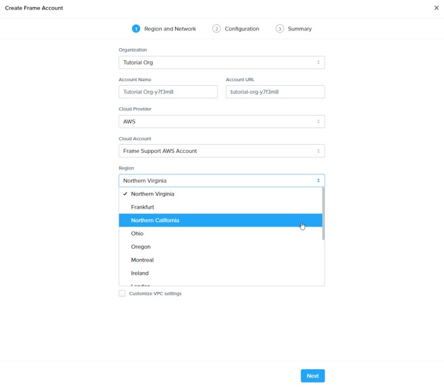The image size is (444, 389).
Task: Pick Ohio from the region list
Action: (137, 234)
